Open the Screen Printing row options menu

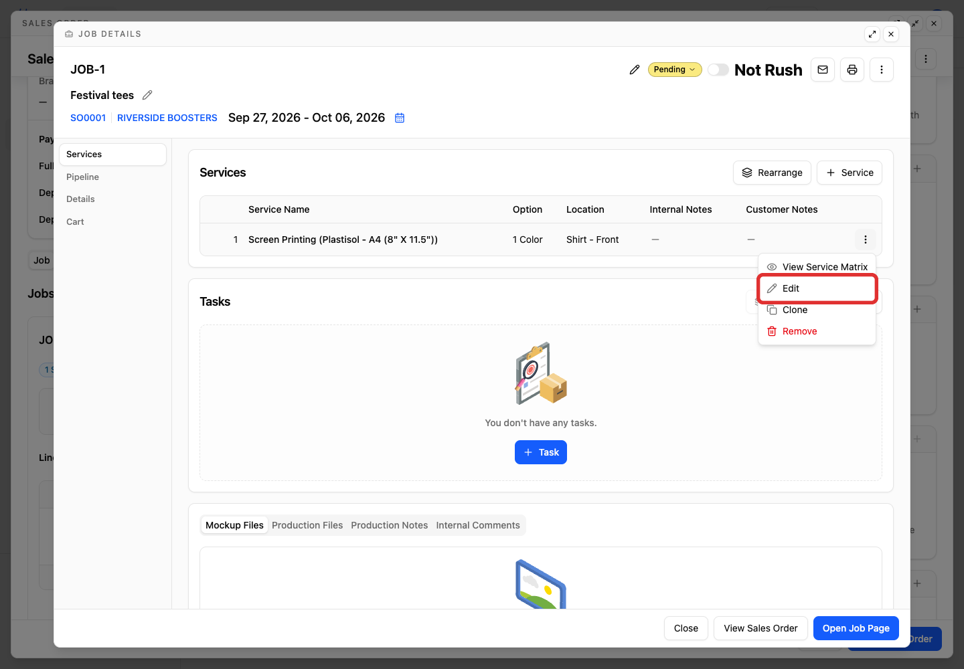coord(866,240)
